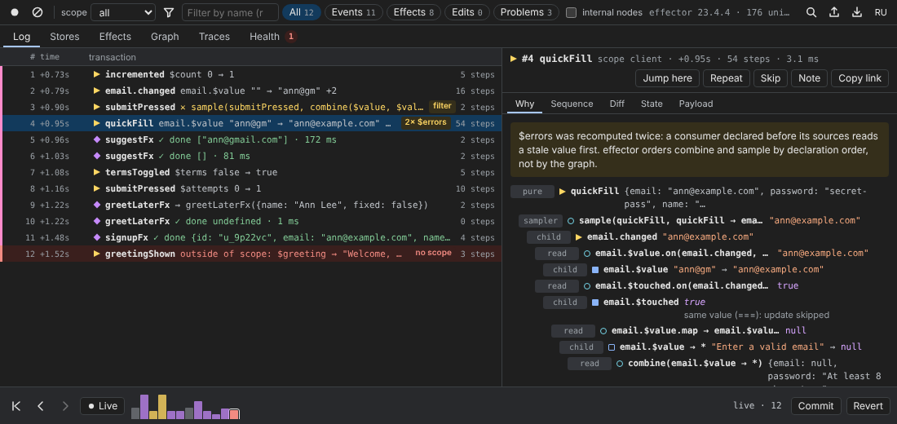The height and width of the screenshot is (424, 897).
Task: Click the download/import icon
Action: click(857, 12)
